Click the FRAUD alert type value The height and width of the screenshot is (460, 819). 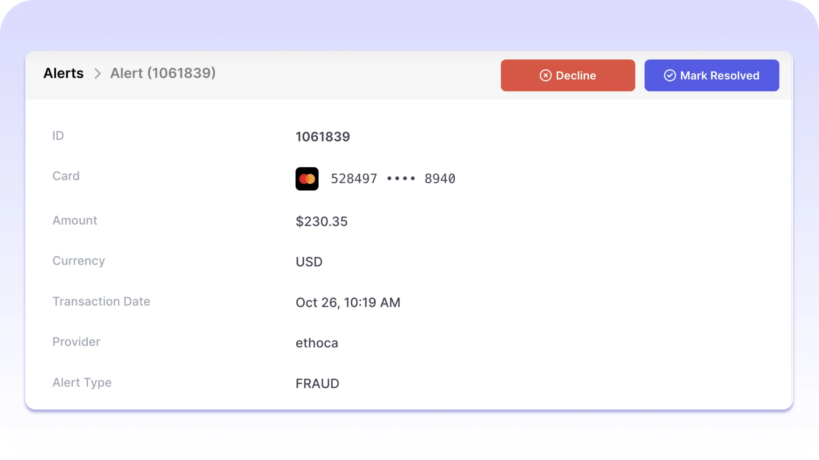click(x=317, y=384)
